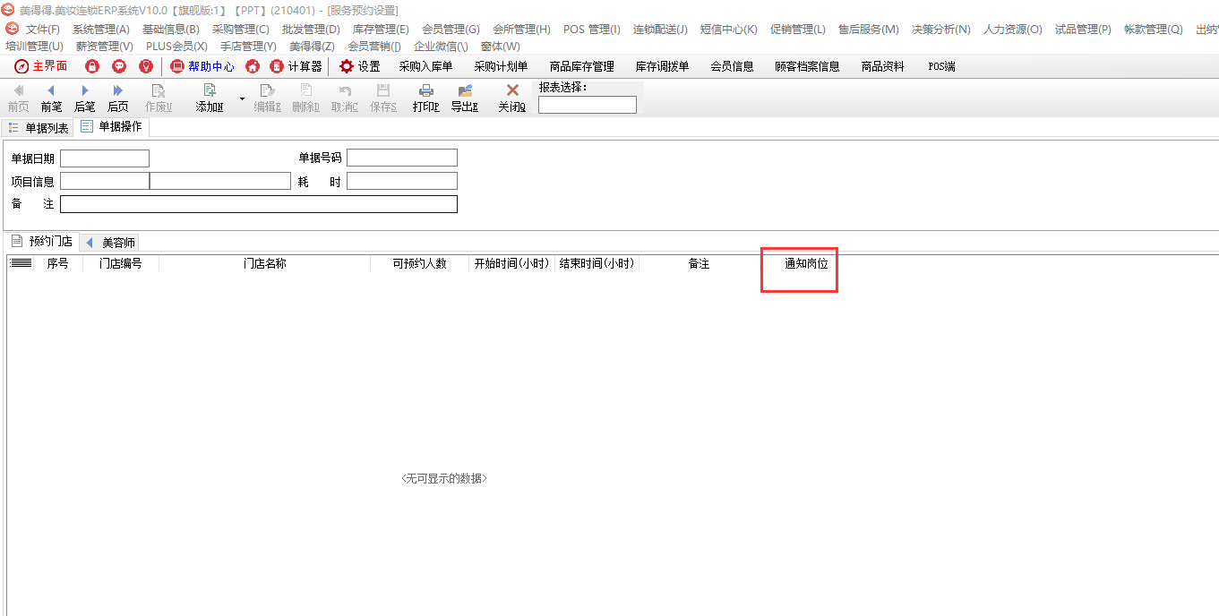Expand dropdown arrow beside 添加
Screen dimensions: 1219x616
point(241,98)
